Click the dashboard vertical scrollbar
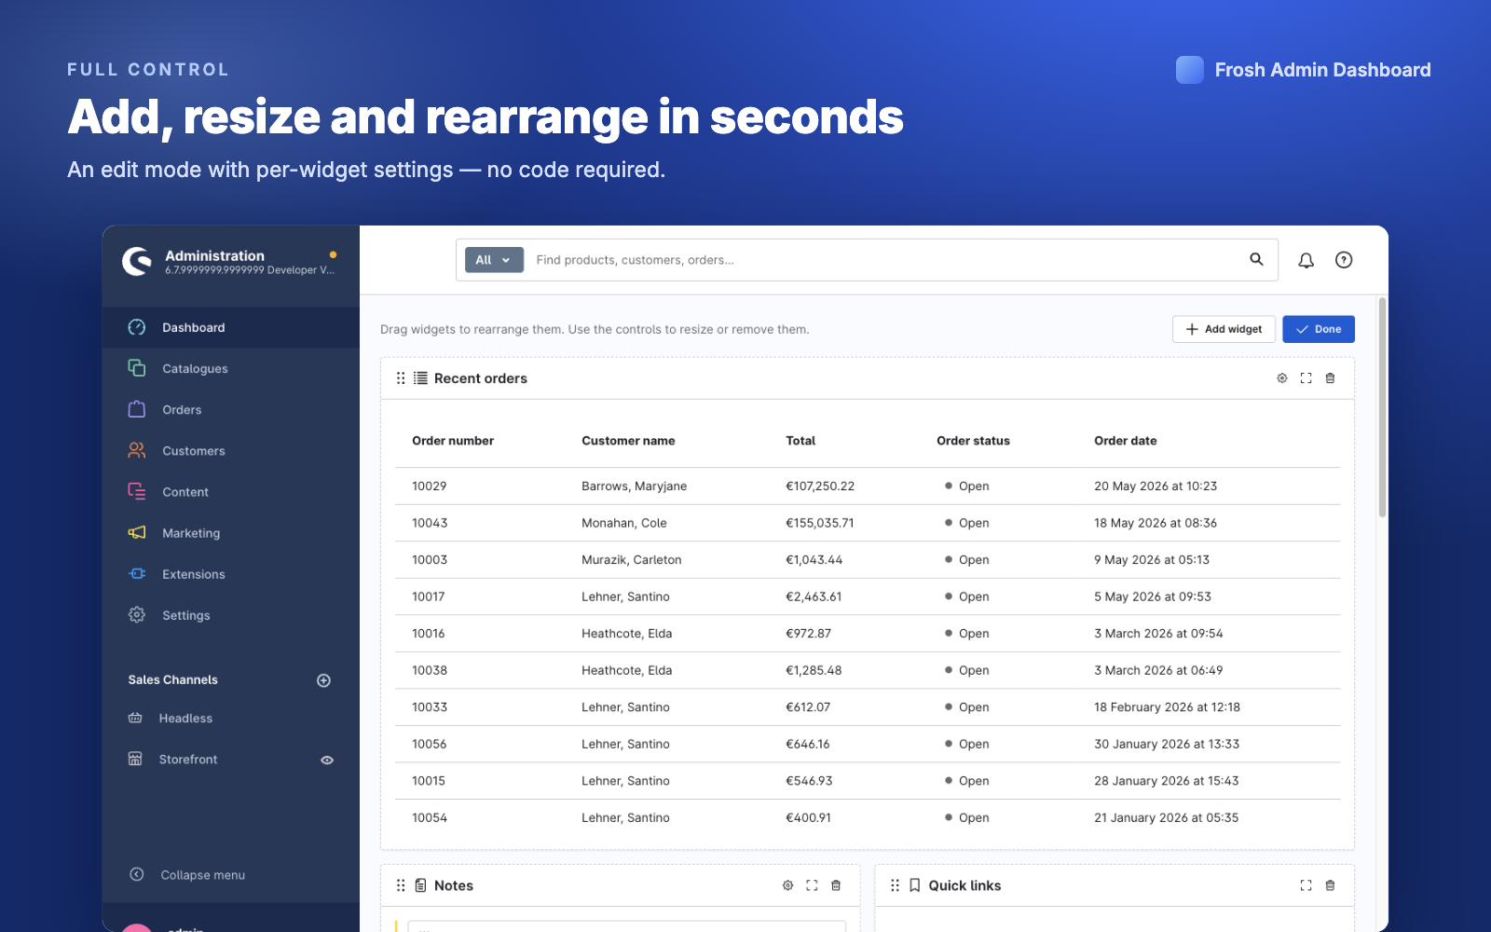The height and width of the screenshot is (932, 1491). pyautogui.click(x=1382, y=407)
